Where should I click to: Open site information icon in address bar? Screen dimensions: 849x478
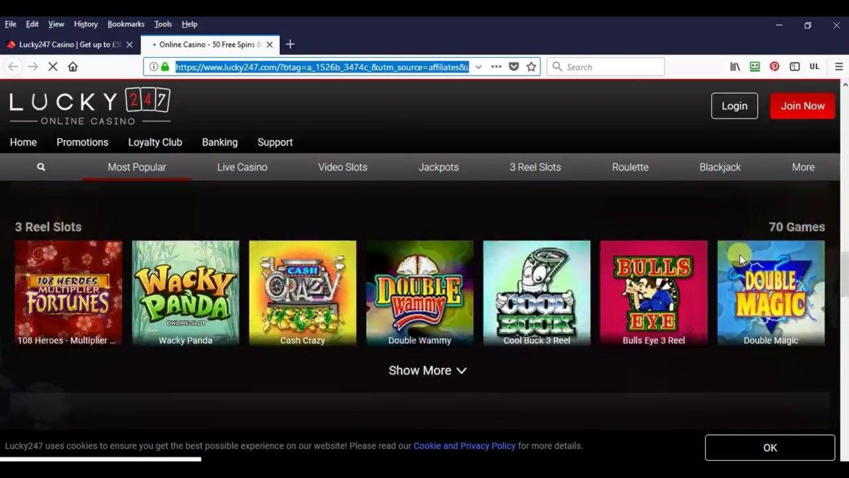coord(153,66)
